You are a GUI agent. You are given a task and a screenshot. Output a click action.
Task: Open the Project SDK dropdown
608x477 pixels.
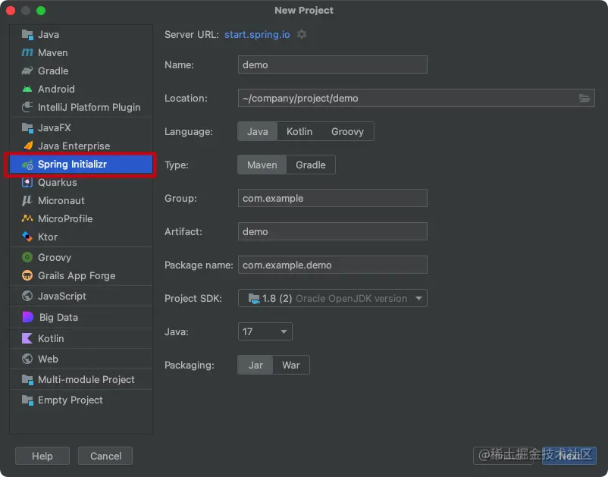click(333, 298)
